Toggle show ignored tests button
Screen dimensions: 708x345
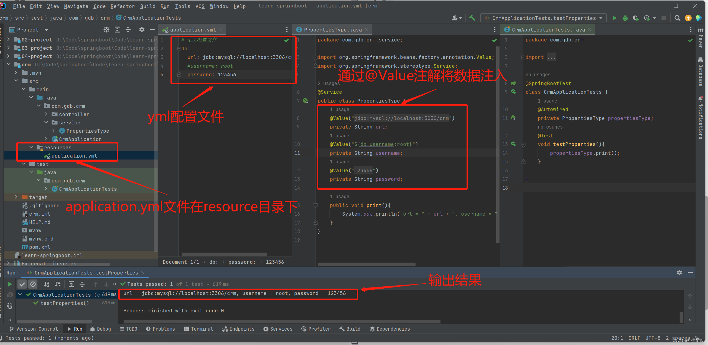pyautogui.click(x=33, y=284)
